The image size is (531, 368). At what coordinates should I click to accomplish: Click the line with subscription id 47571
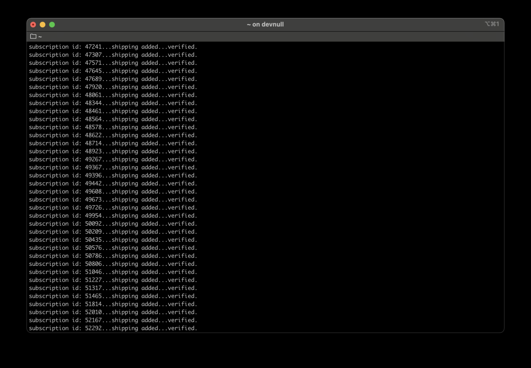pos(113,63)
